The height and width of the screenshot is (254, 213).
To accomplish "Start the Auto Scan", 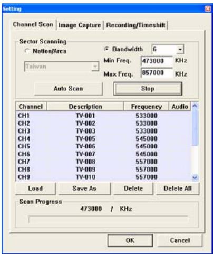I will click(68, 89).
